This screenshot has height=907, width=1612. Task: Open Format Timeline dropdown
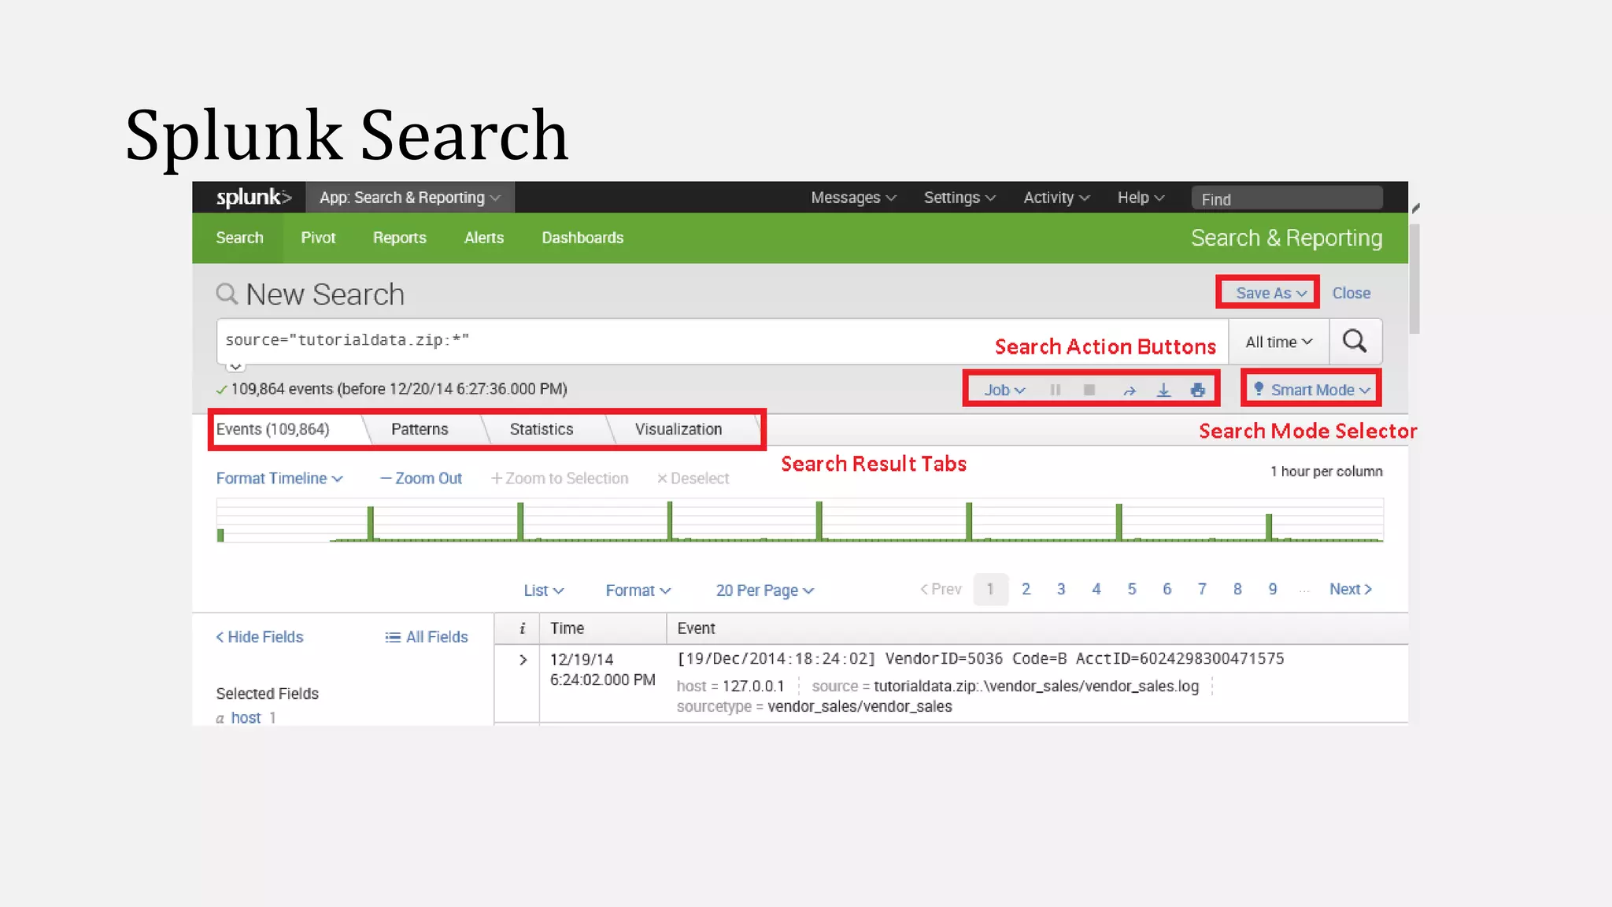(x=279, y=479)
